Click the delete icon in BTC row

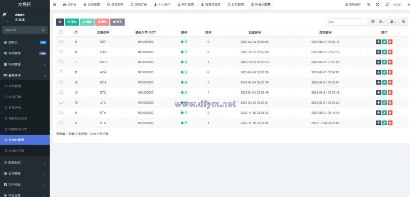pyautogui.click(x=390, y=123)
